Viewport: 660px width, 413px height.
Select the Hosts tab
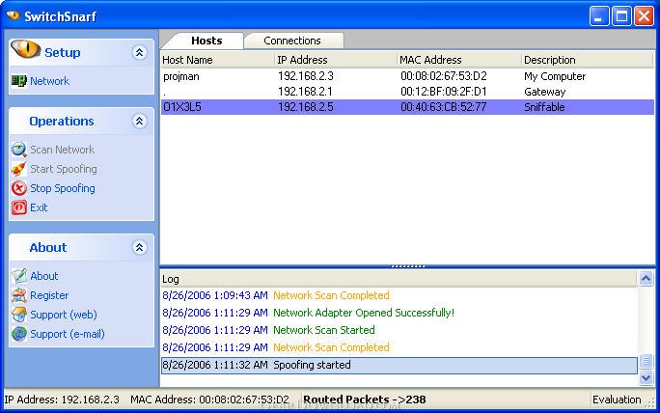tap(206, 41)
